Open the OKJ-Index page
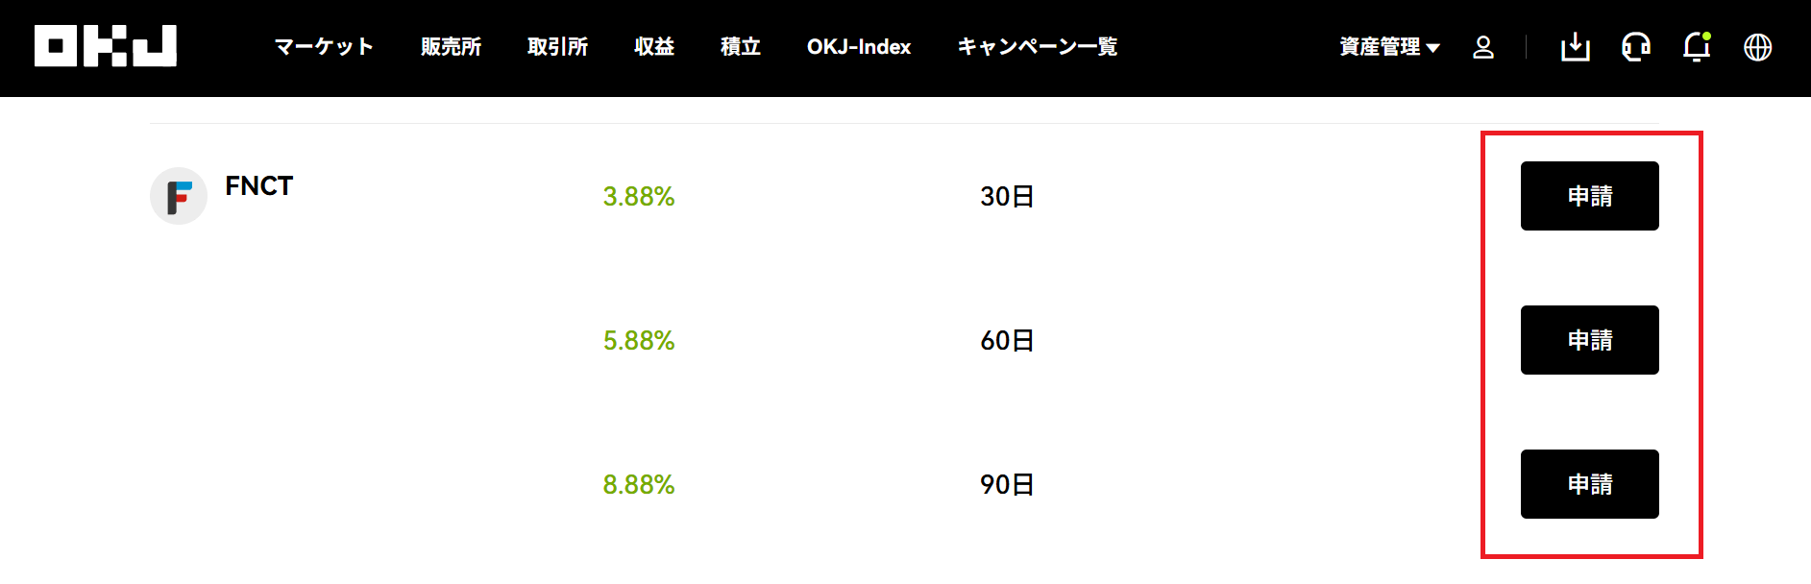 point(859,46)
